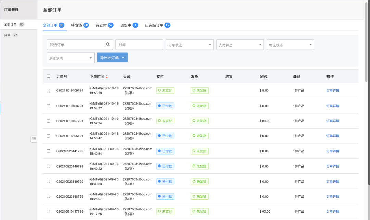Click the 已付款 status tag for order C20211019408791
Image resolution: width=370 pixels, height=220 pixels.
pos(165,106)
